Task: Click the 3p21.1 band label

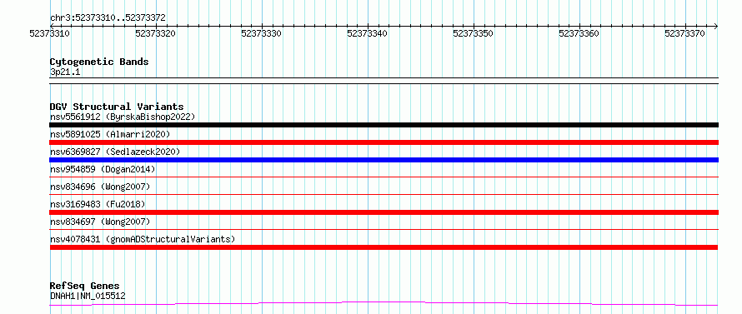Action: tap(65, 72)
